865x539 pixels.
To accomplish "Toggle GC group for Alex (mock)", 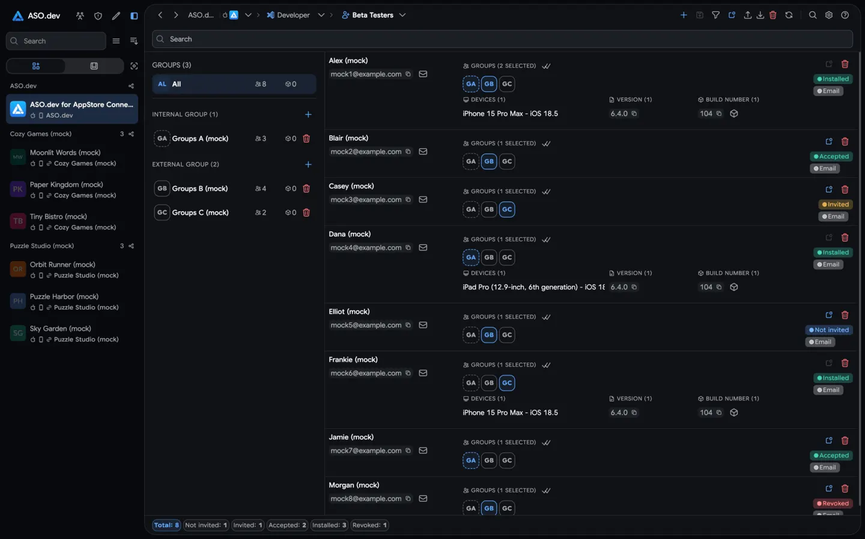I will coord(507,84).
